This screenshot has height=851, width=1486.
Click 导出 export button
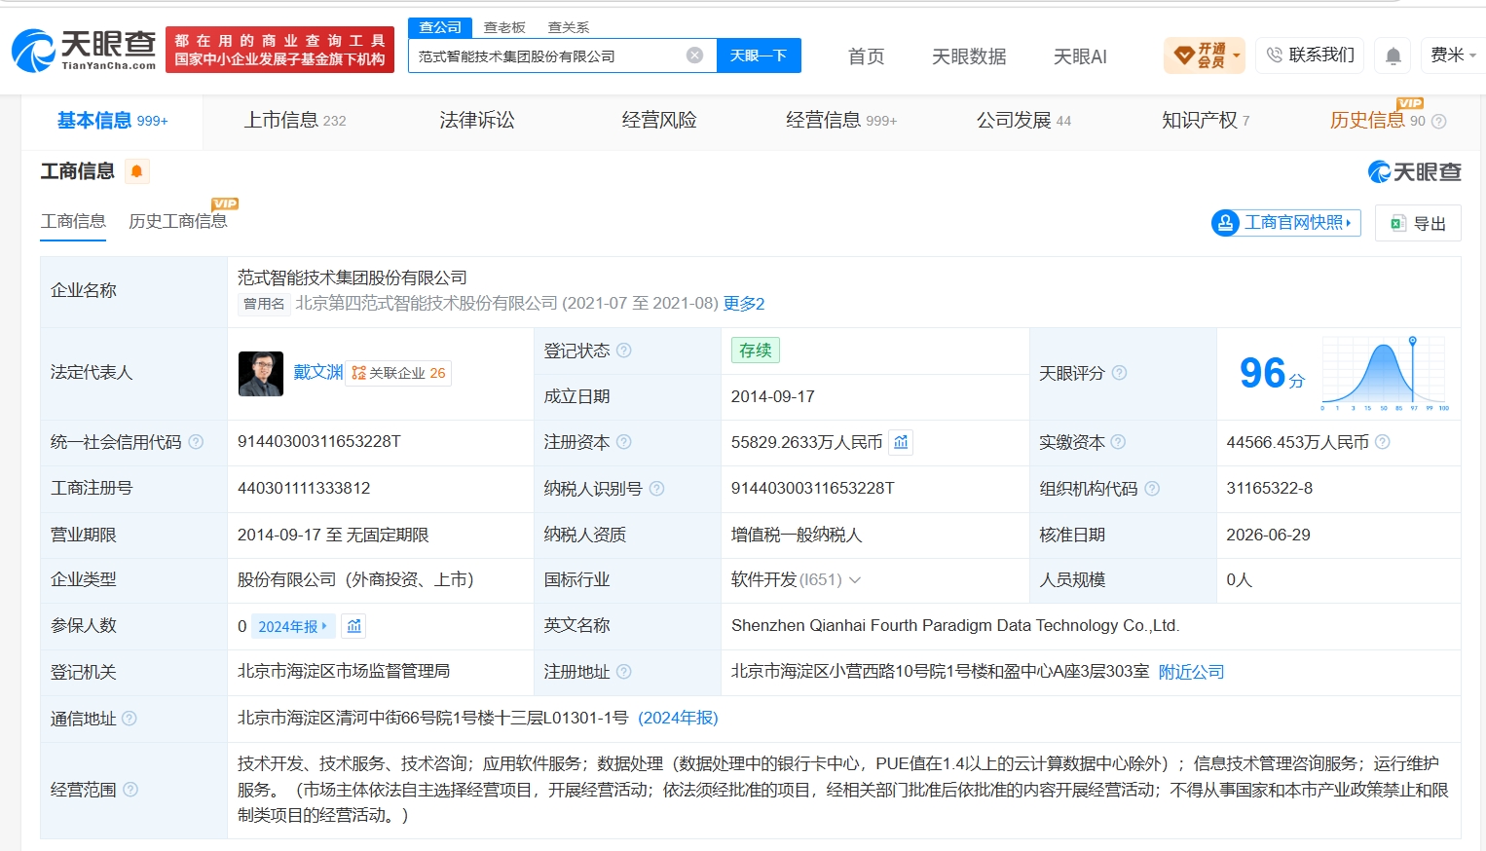click(x=1418, y=223)
